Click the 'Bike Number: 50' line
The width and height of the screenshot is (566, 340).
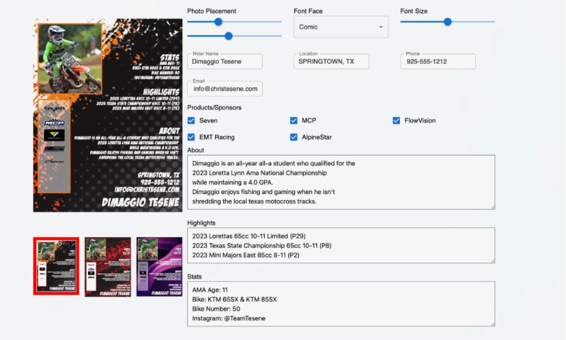216,309
